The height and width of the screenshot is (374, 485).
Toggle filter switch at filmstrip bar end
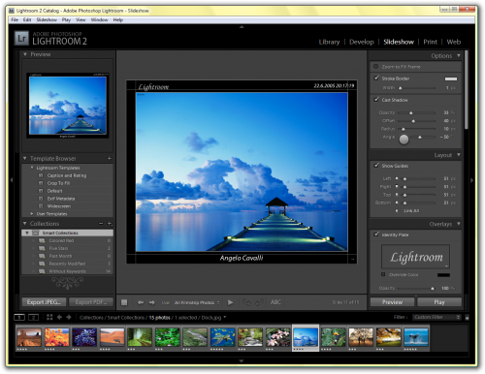click(x=467, y=318)
